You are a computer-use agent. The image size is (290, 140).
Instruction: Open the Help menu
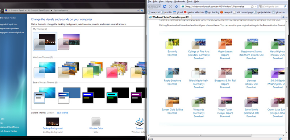[196, 1]
